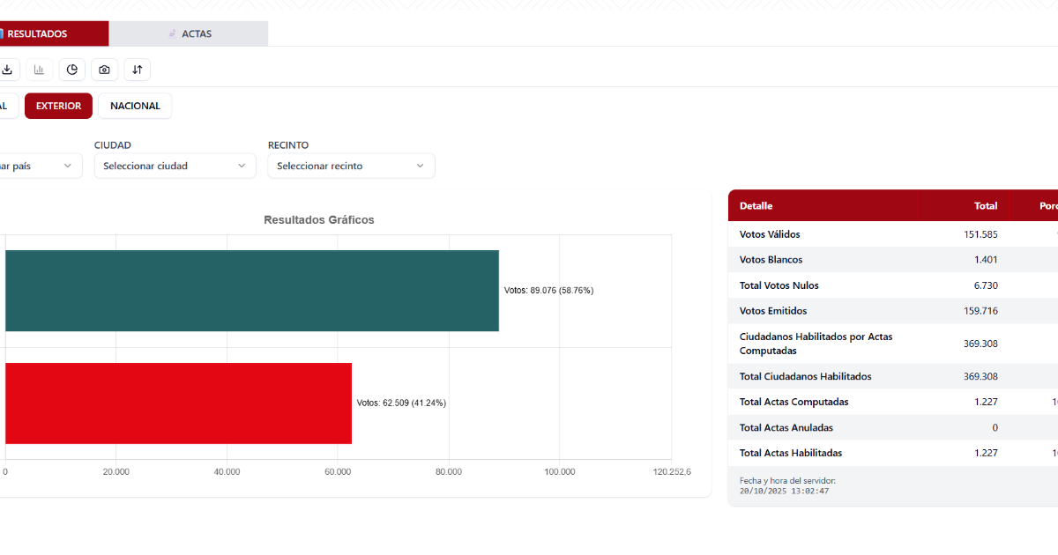Image resolution: width=1058 pixels, height=555 pixels.
Task: Click the teal bar with 89.076 votes
Action: pyautogui.click(x=251, y=291)
